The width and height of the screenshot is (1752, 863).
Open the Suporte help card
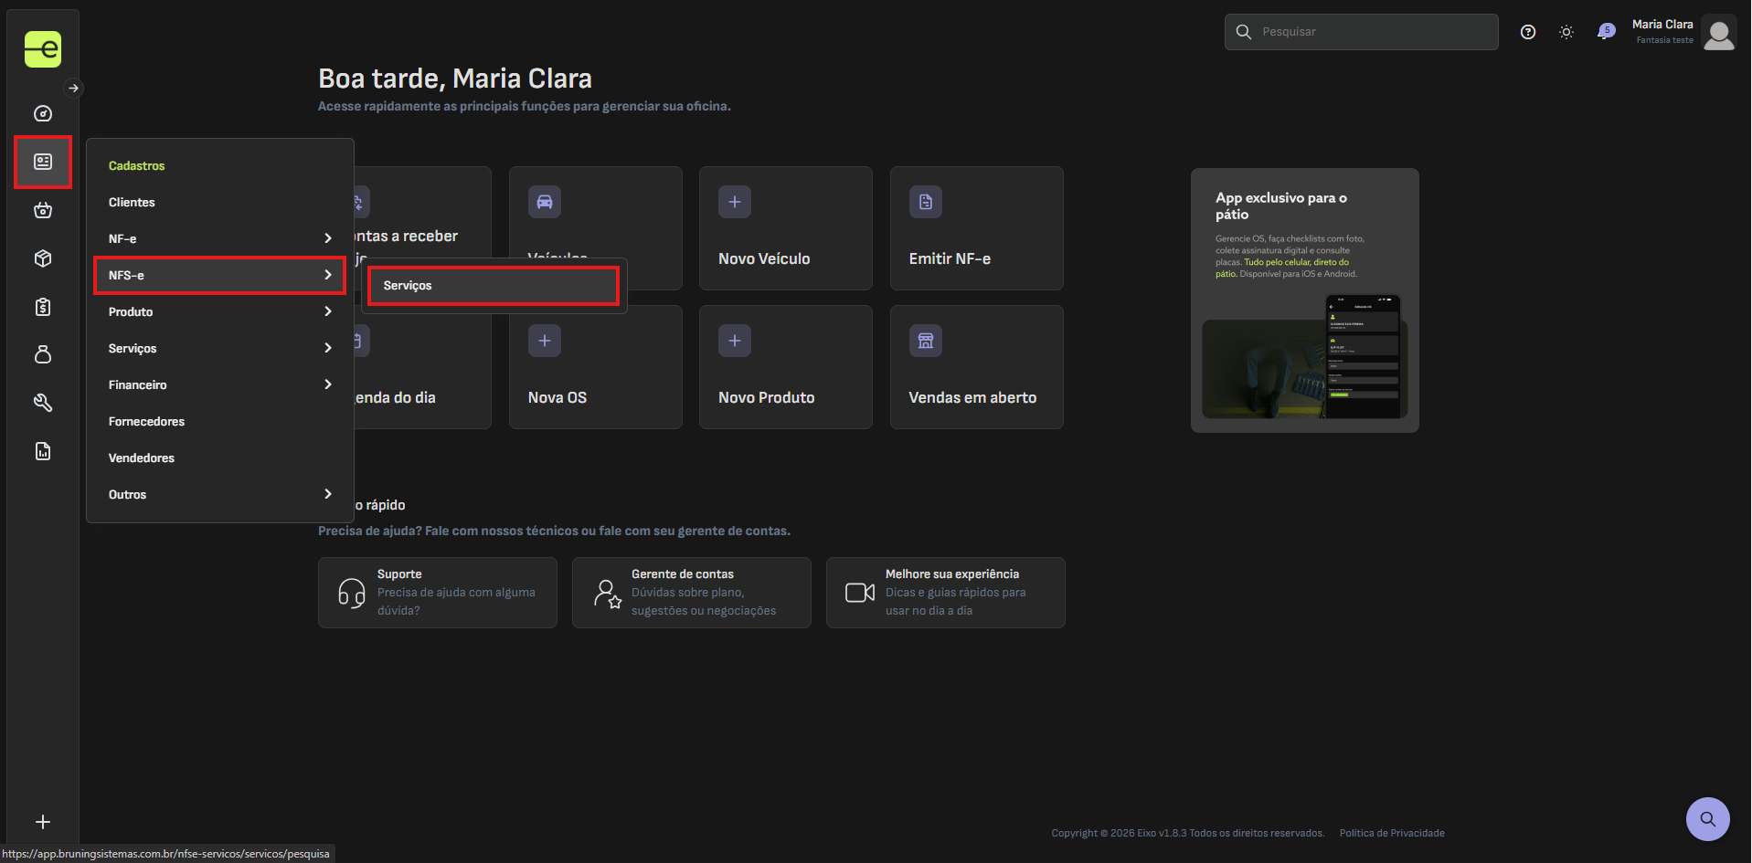[438, 593]
